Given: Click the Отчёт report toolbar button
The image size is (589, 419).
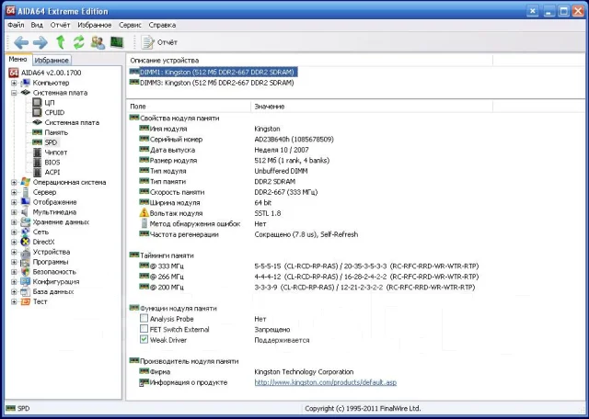Looking at the screenshot, I should (159, 42).
